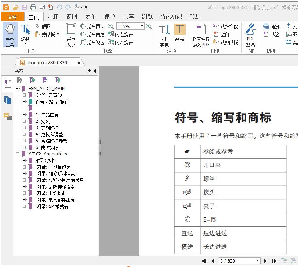This screenshot has width=300, height=267.
Task: Expand the 安全注意事项 bookmark
Action: pyautogui.click(x=24, y=95)
